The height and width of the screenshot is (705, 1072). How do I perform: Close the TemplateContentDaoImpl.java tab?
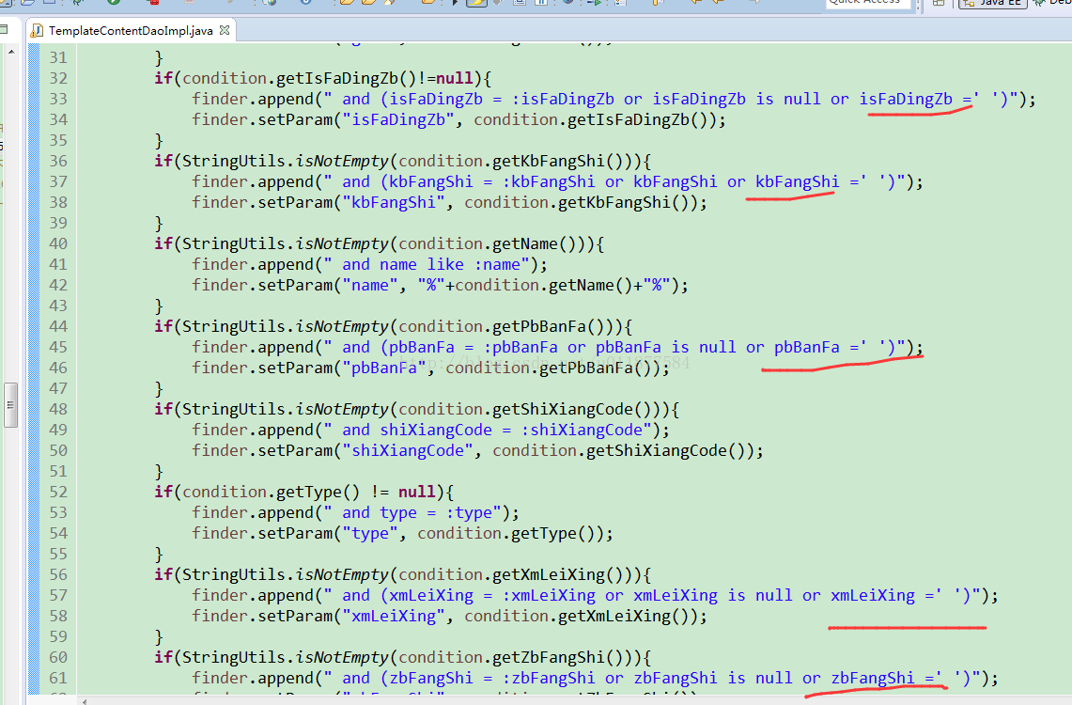(x=225, y=30)
